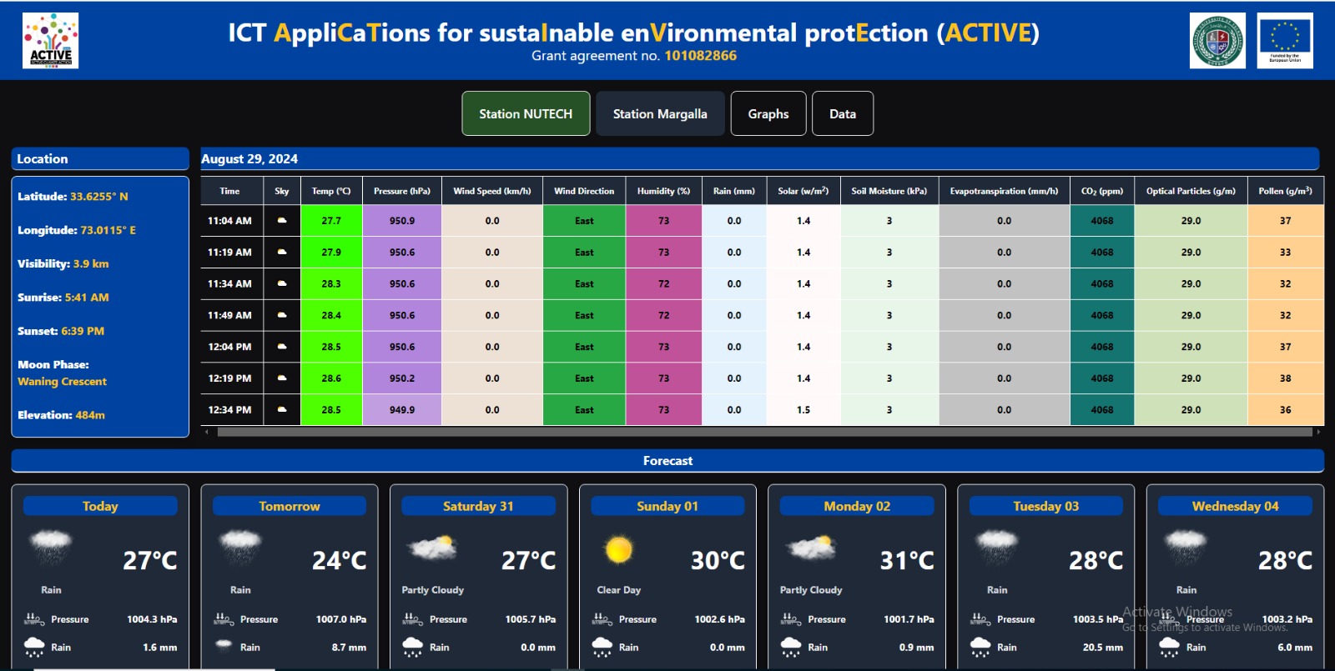Click the Pollen column header

tap(1285, 191)
